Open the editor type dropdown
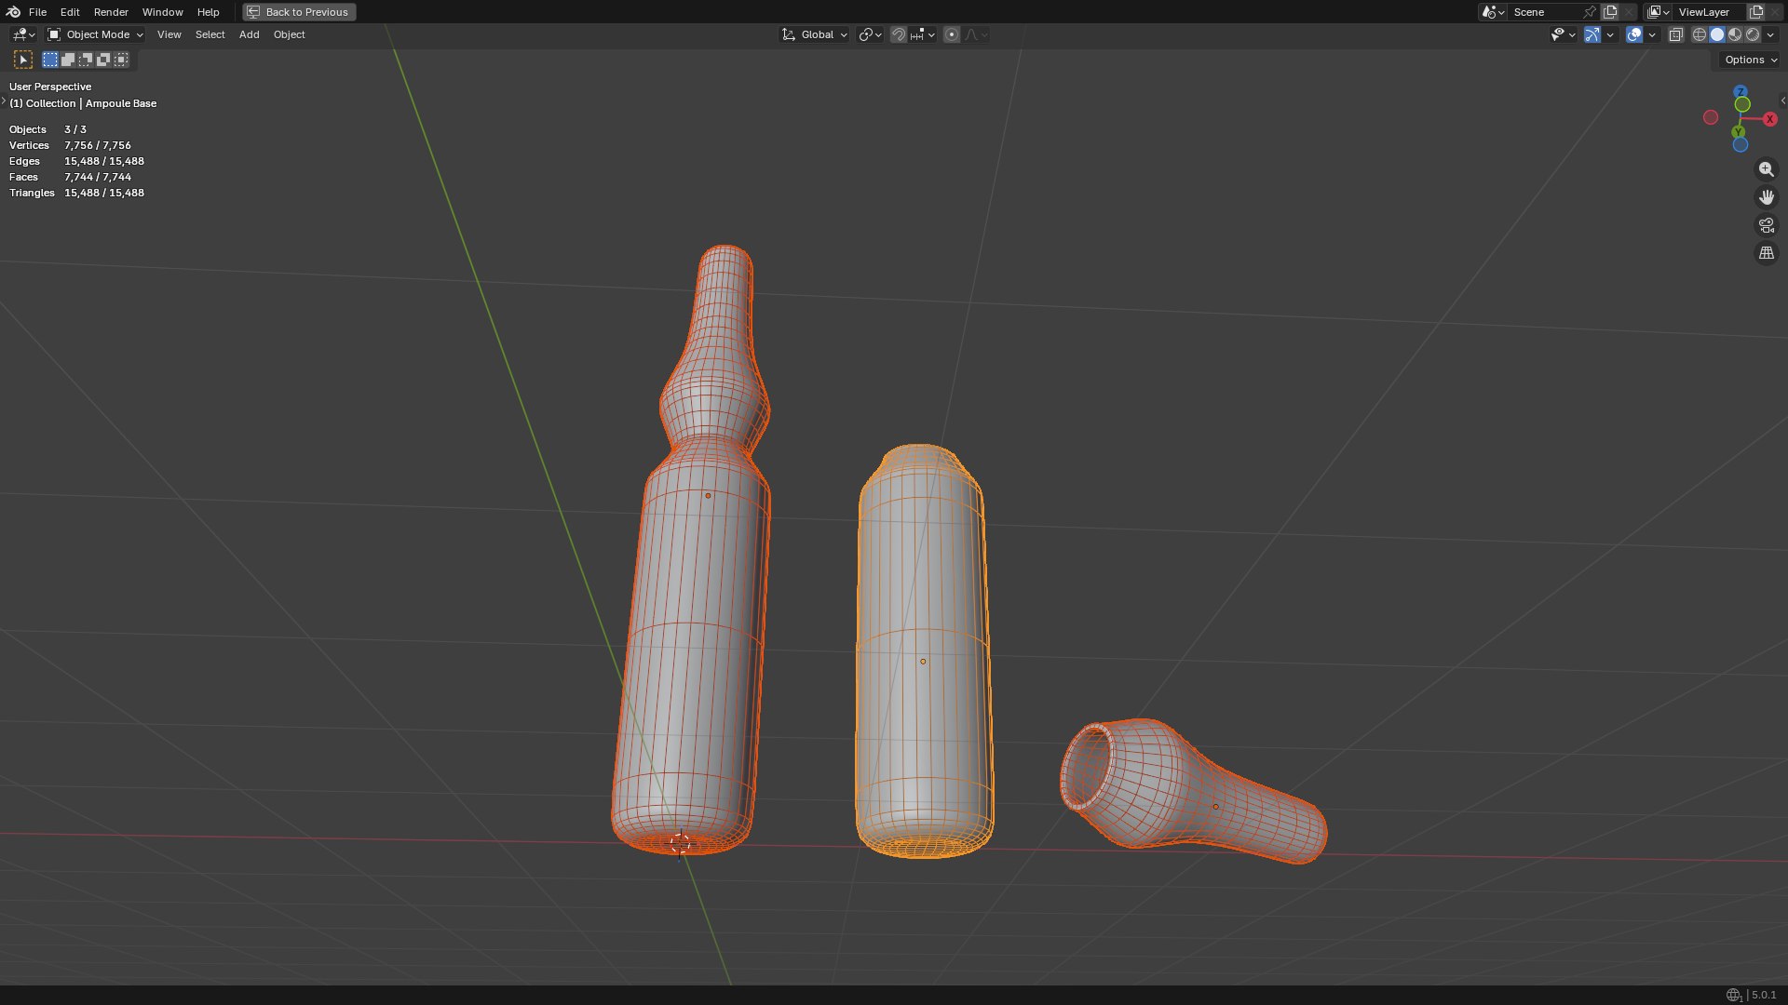1788x1005 pixels. tap(23, 34)
